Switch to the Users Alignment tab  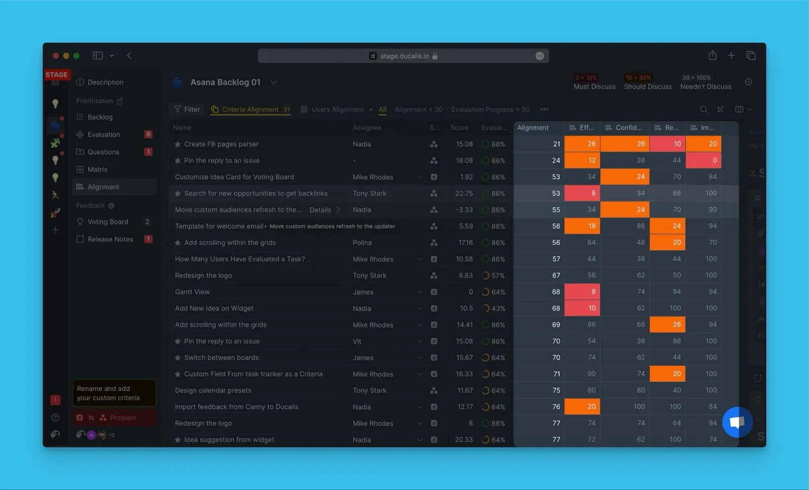(337, 110)
